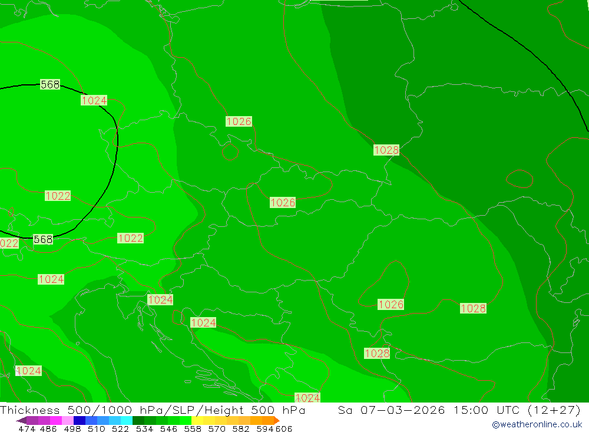The width and height of the screenshot is (589, 432).
Task: Open the weatheronline.co.uk copyright link
Action: 537,424
